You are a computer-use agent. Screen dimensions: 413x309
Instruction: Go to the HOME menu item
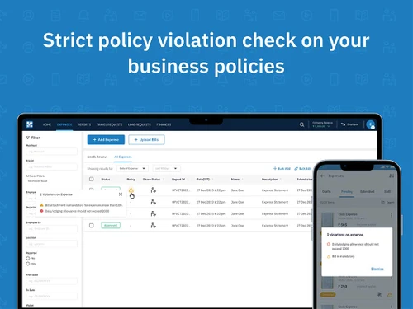coord(47,124)
